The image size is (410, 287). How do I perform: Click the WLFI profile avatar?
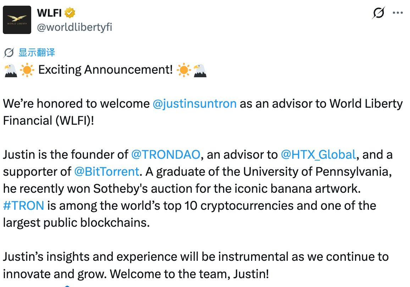tap(17, 20)
